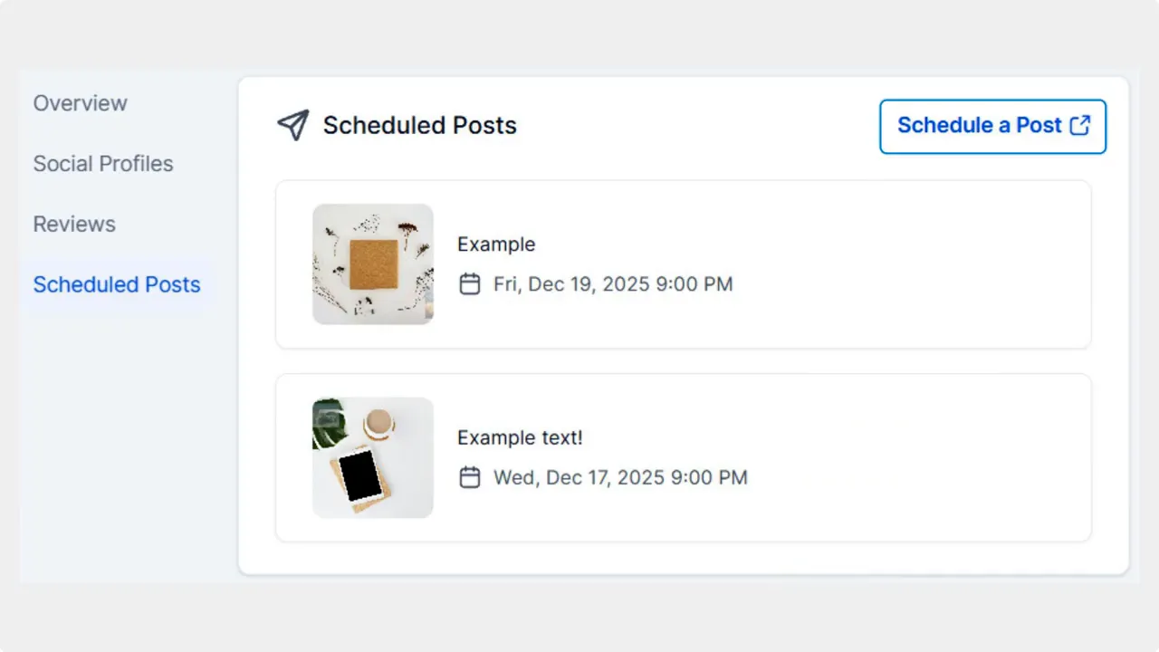Click the cork board post thumbnail
This screenshot has height=652, width=1159.
tap(372, 264)
